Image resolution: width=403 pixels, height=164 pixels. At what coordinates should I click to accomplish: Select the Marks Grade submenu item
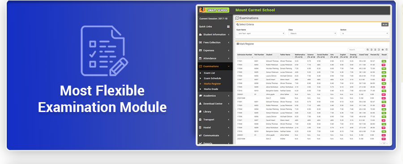(211, 89)
